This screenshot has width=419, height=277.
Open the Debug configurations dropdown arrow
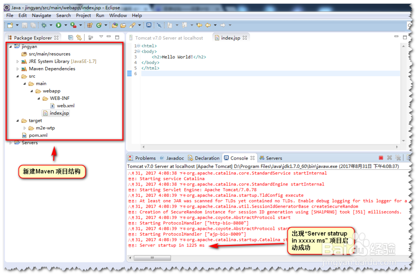click(51, 25)
